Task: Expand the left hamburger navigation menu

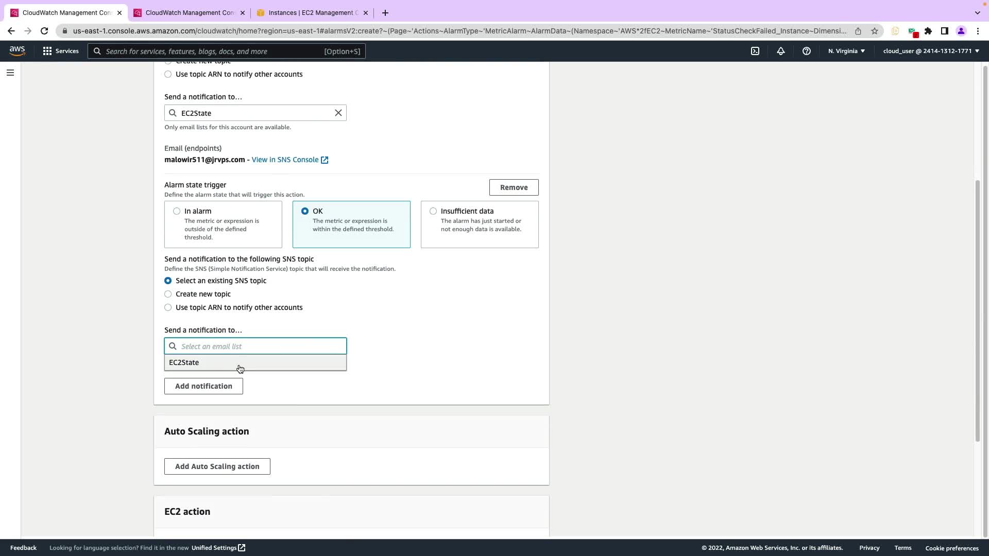Action: [10, 73]
